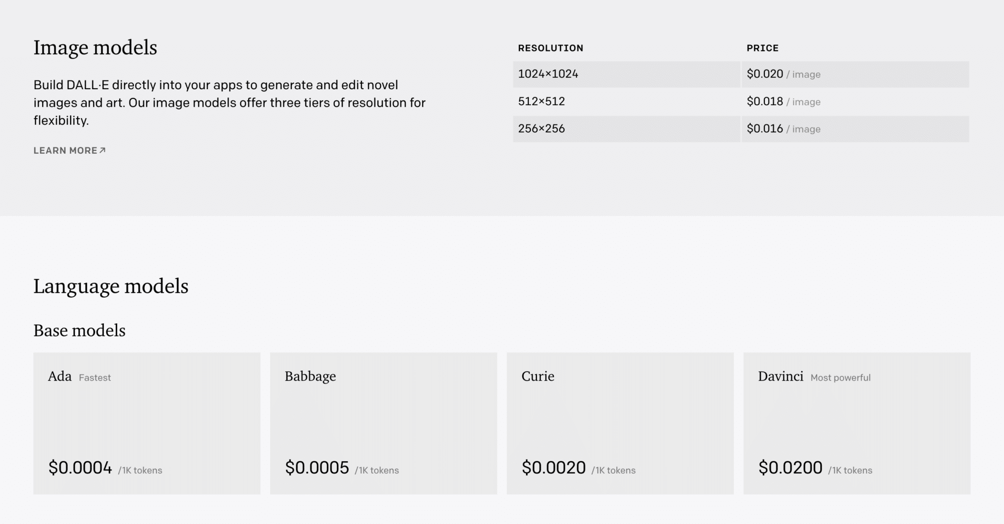Open the LEARN MORE link under Image models
Viewport: 1004px width, 524px height.
[x=69, y=151]
